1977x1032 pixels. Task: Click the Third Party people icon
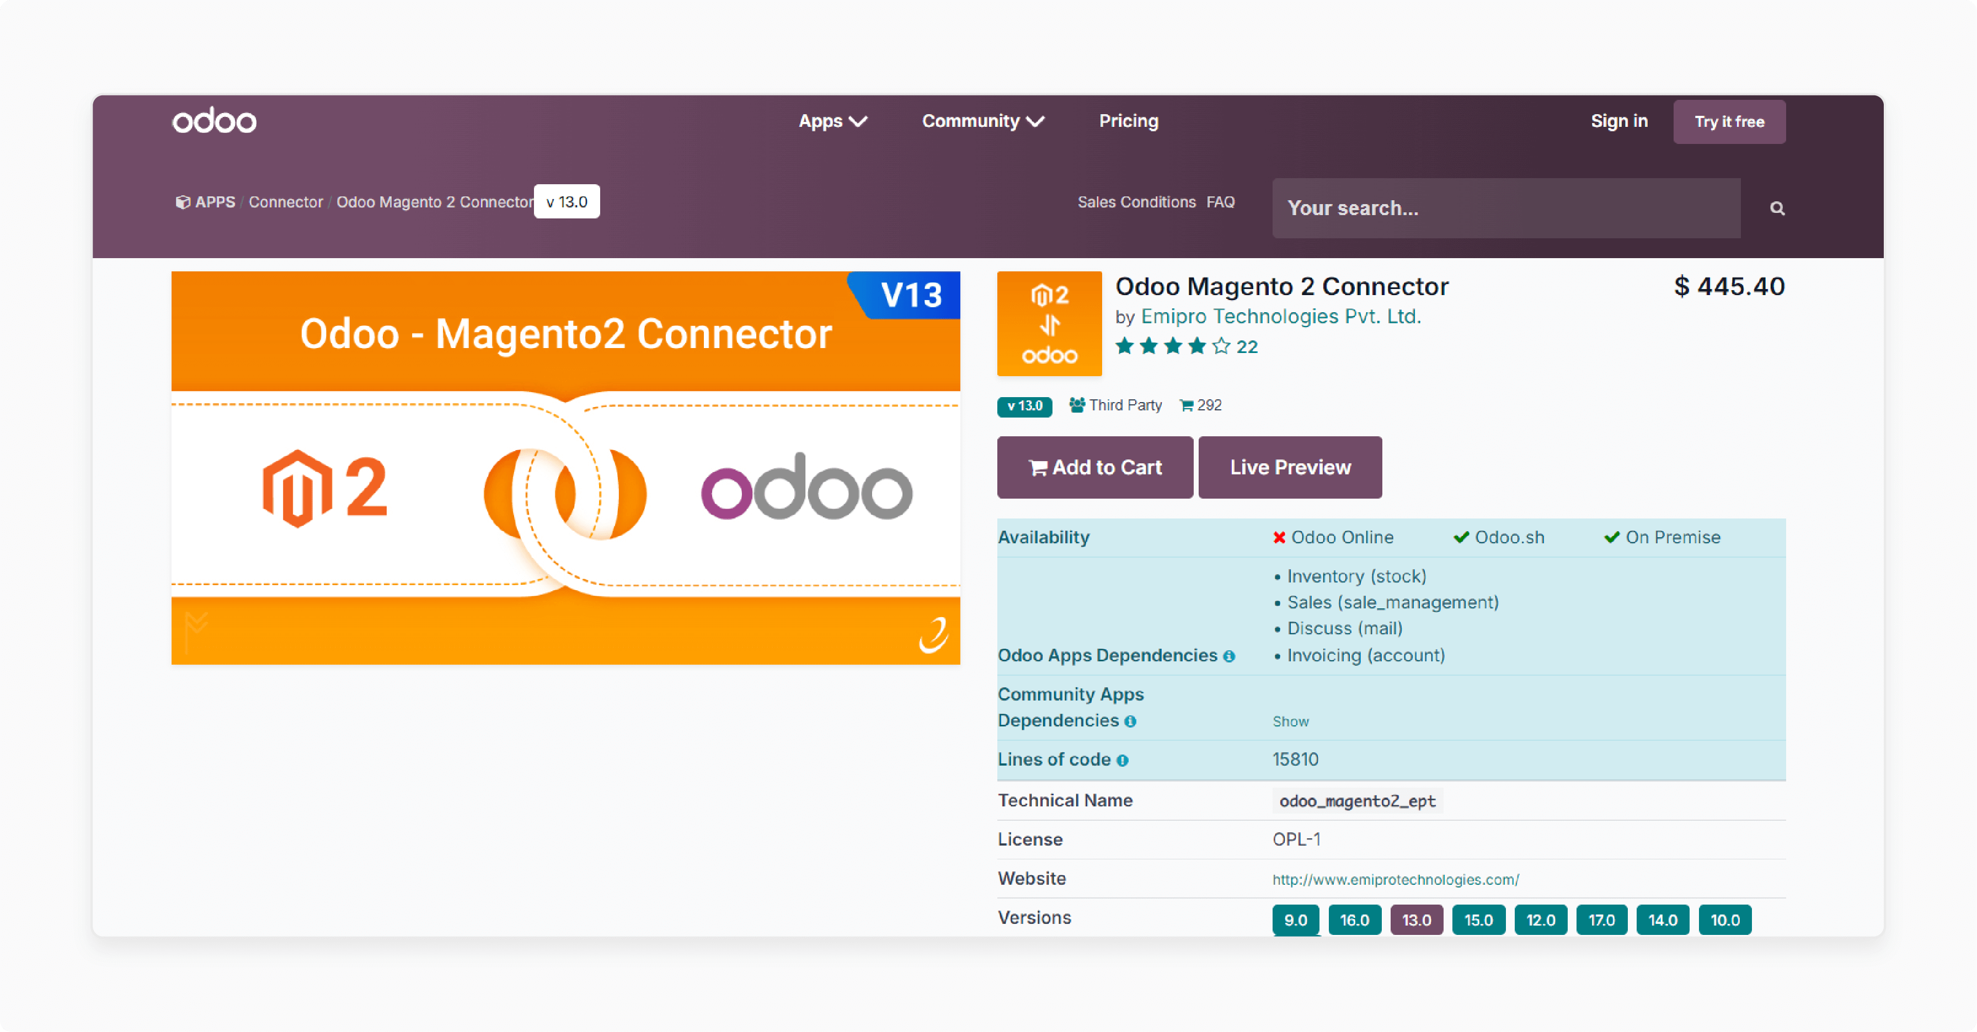[1077, 404]
